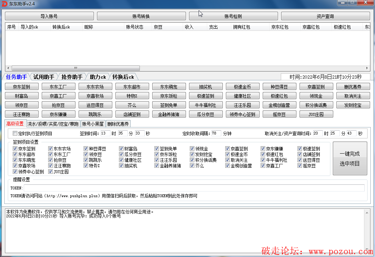The height and width of the screenshot is (257, 375).
Task: Start the 摇京豆 task button
Action: [x=279, y=114]
